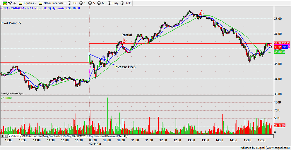Select the Daily interval button
Screen dimensions: 291x150
point(112,3)
